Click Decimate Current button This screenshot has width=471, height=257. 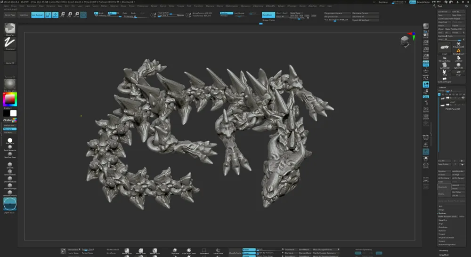click(x=365, y=13)
